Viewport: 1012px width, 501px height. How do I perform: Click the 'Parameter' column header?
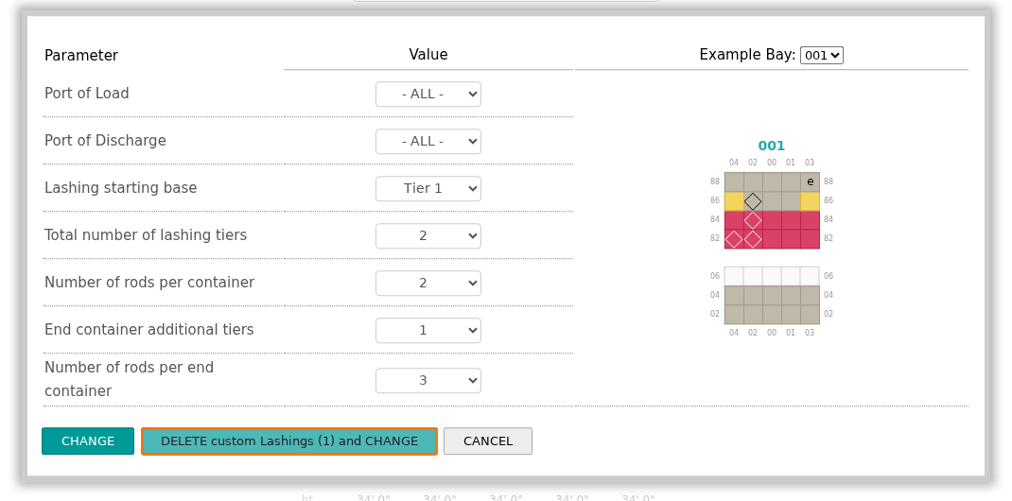pyautogui.click(x=81, y=56)
